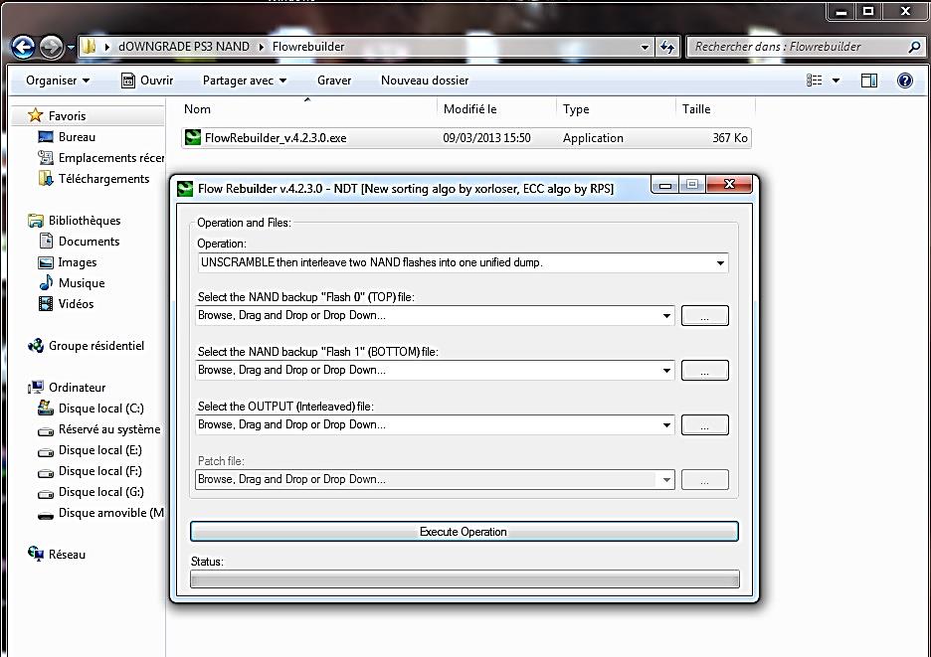This screenshot has width=931, height=657.
Task: Open OUTPUT (Interleaved) file combo box
Action: (x=435, y=424)
